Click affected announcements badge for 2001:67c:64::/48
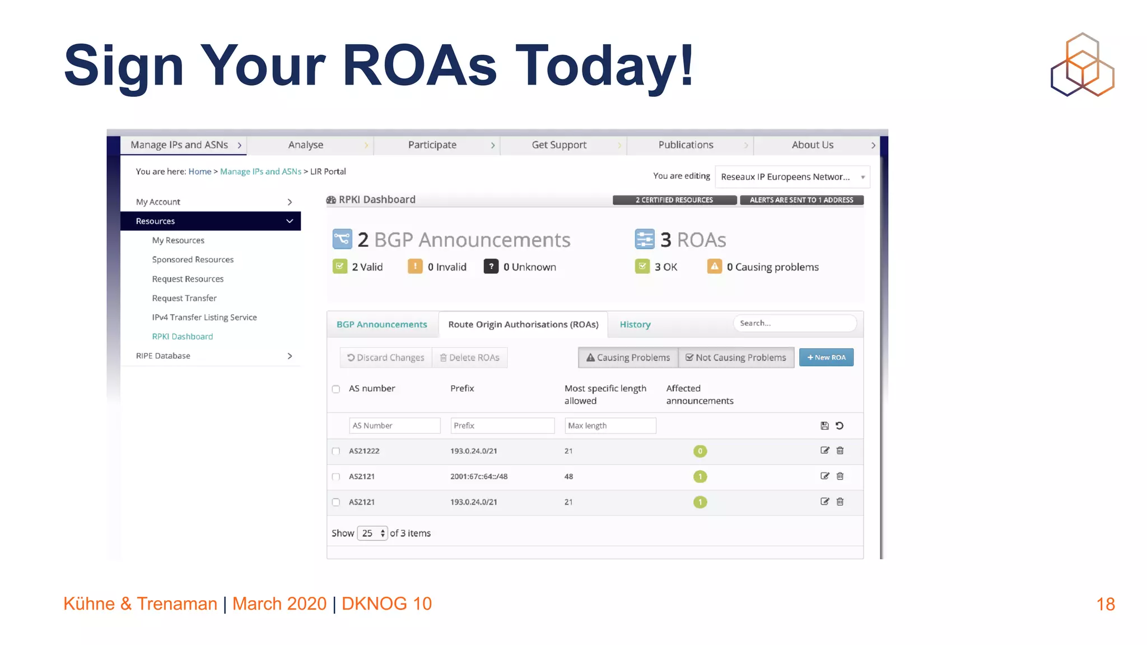This screenshot has width=1147, height=645. click(700, 476)
